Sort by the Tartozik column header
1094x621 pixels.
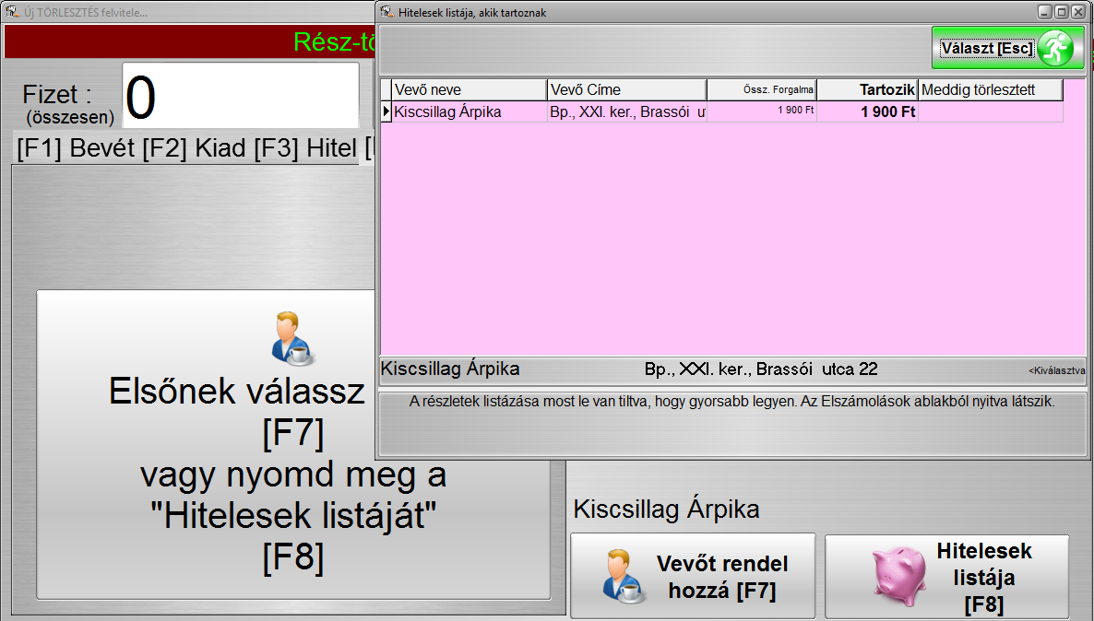867,89
